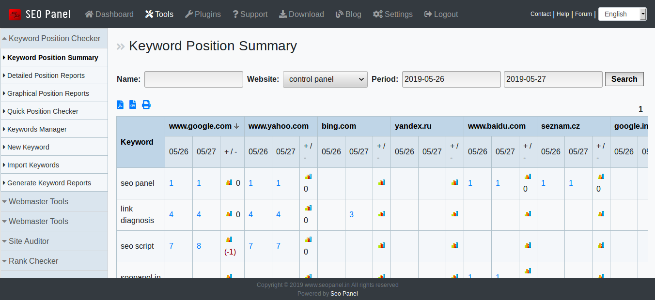Go to Dashboard menu
655x300 pixels.
[x=109, y=14]
